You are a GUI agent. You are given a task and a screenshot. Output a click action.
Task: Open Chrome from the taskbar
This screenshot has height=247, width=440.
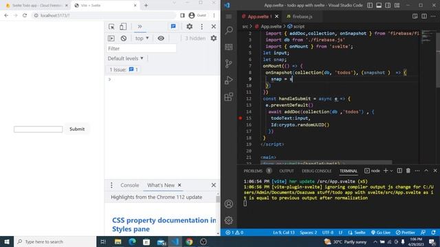189,242
